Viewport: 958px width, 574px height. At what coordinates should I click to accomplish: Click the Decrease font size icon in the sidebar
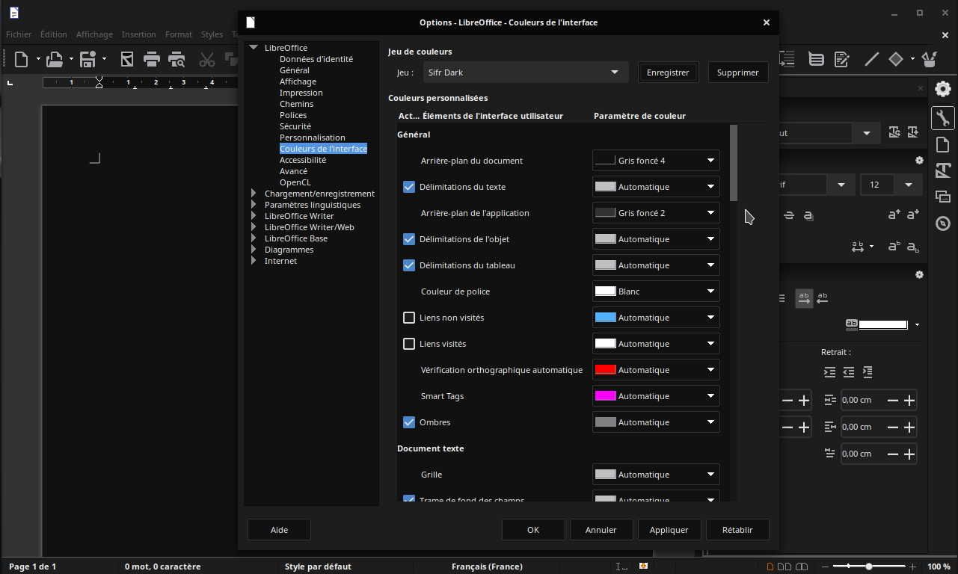(x=912, y=215)
